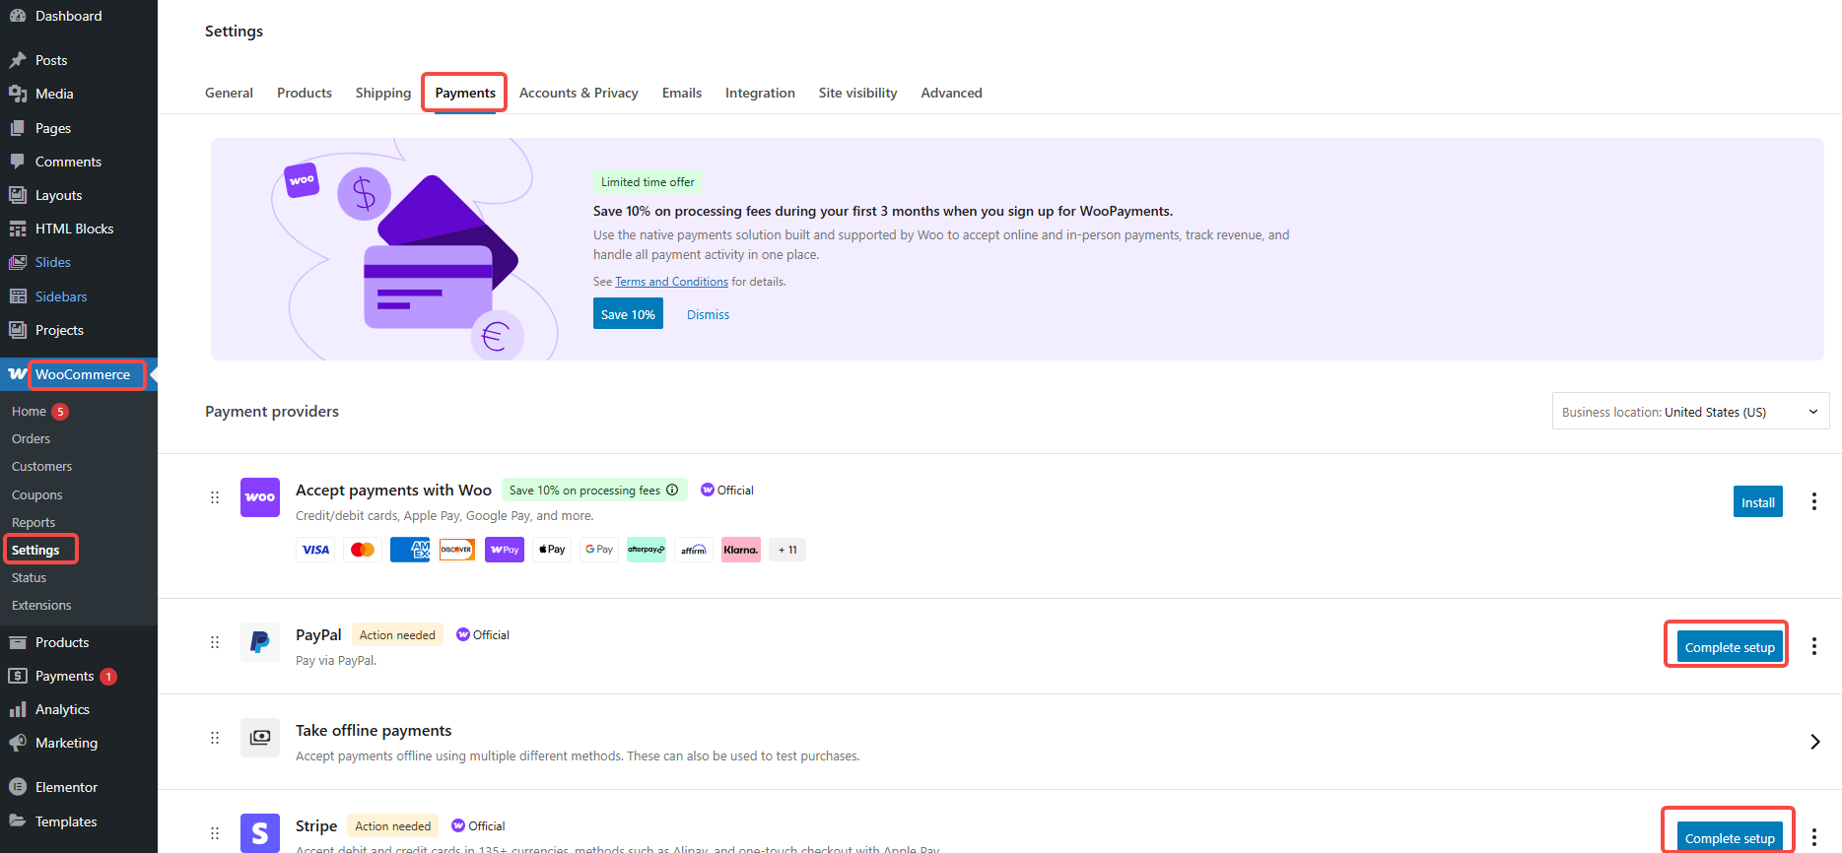Click the Slides icon in sidebar
This screenshot has height=853, width=1842.
click(18, 262)
